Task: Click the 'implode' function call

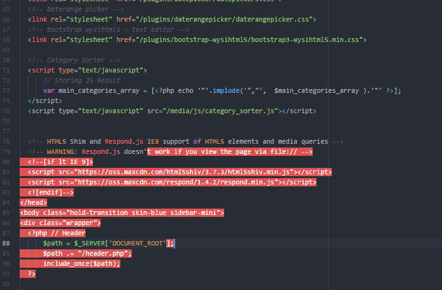Action: (226, 91)
